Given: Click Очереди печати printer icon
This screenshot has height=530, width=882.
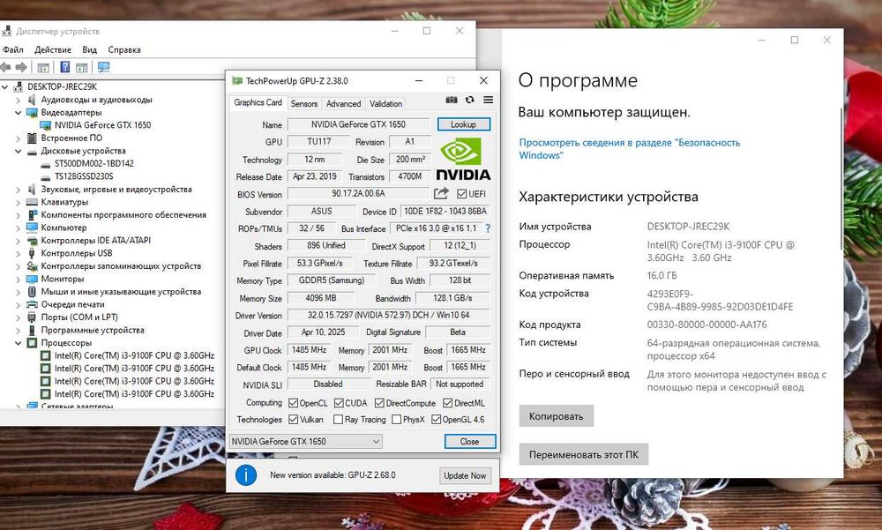Looking at the screenshot, I should tap(32, 304).
